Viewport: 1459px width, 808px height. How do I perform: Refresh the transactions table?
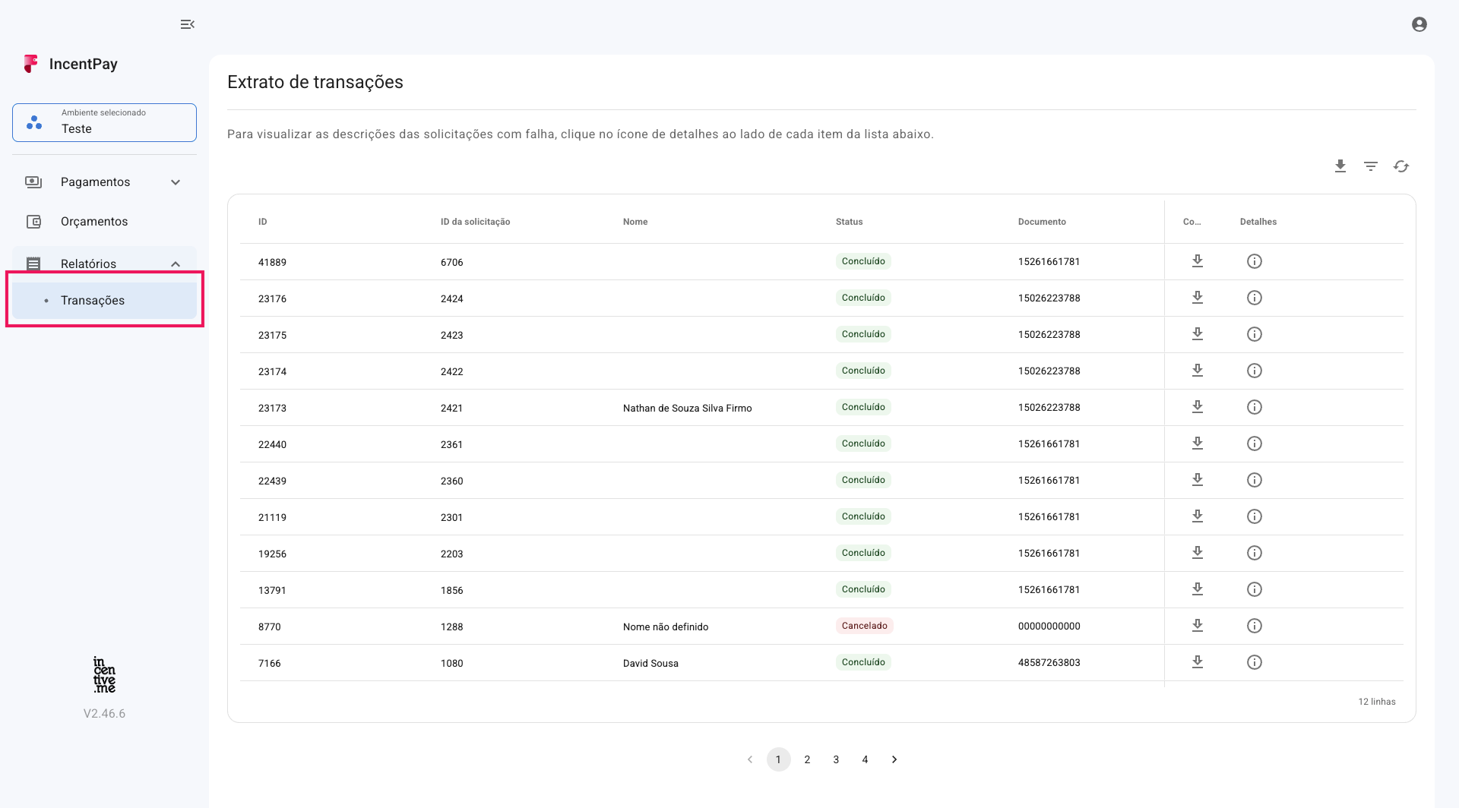[x=1401, y=166]
